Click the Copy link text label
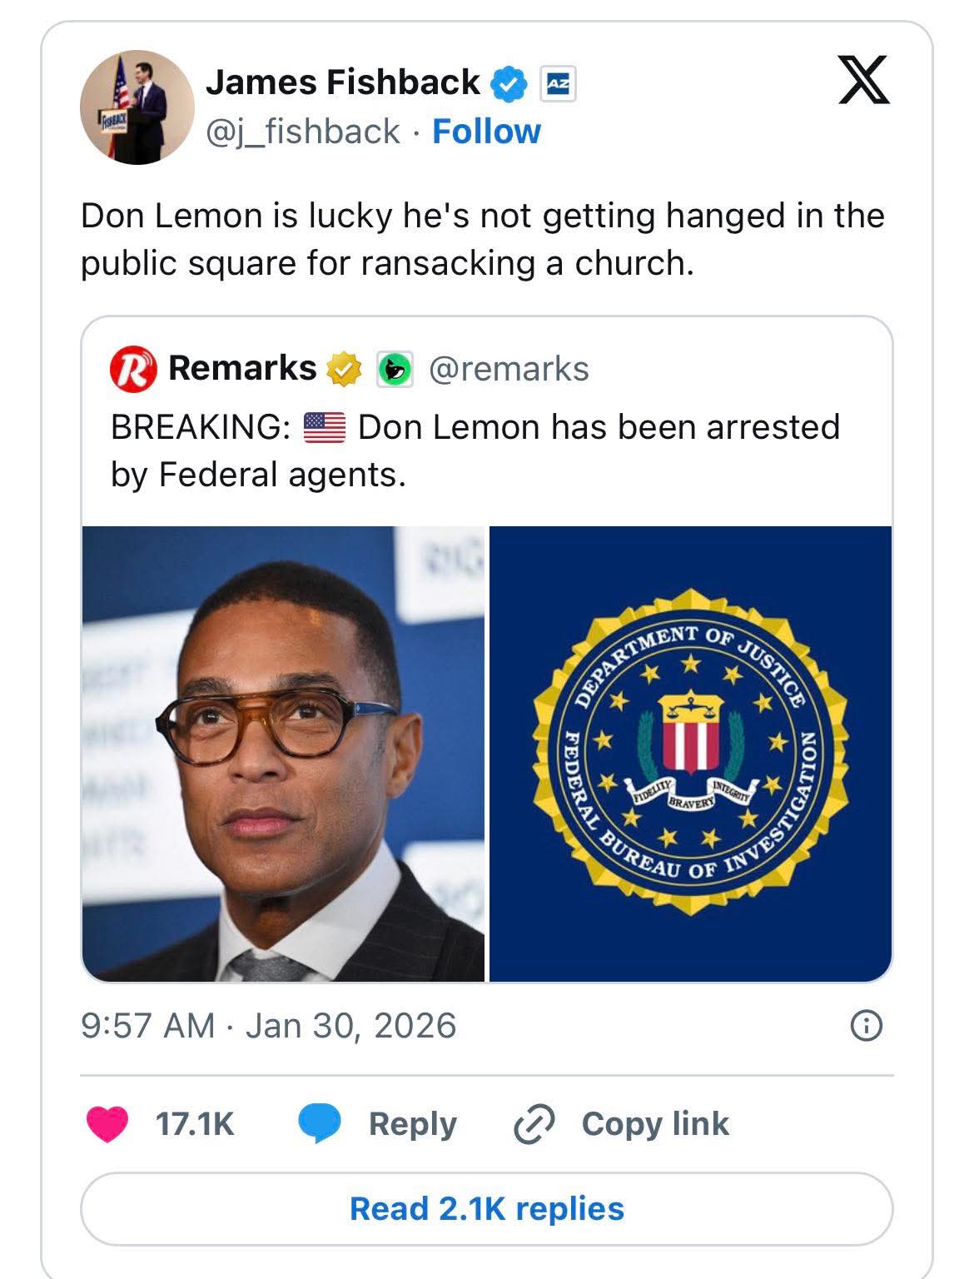This screenshot has height=1279, width=974. pyautogui.click(x=655, y=1124)
